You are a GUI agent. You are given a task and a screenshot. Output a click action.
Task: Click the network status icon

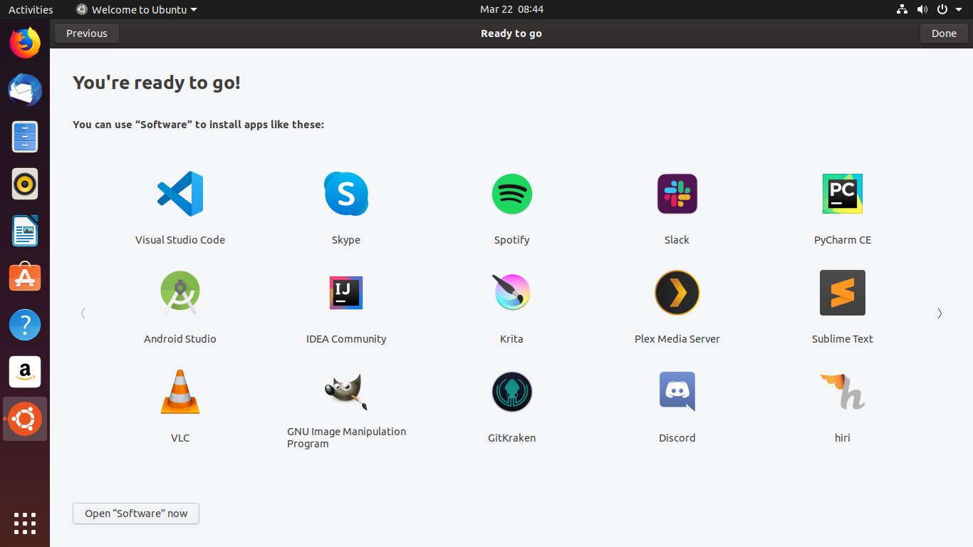point(902,9)
